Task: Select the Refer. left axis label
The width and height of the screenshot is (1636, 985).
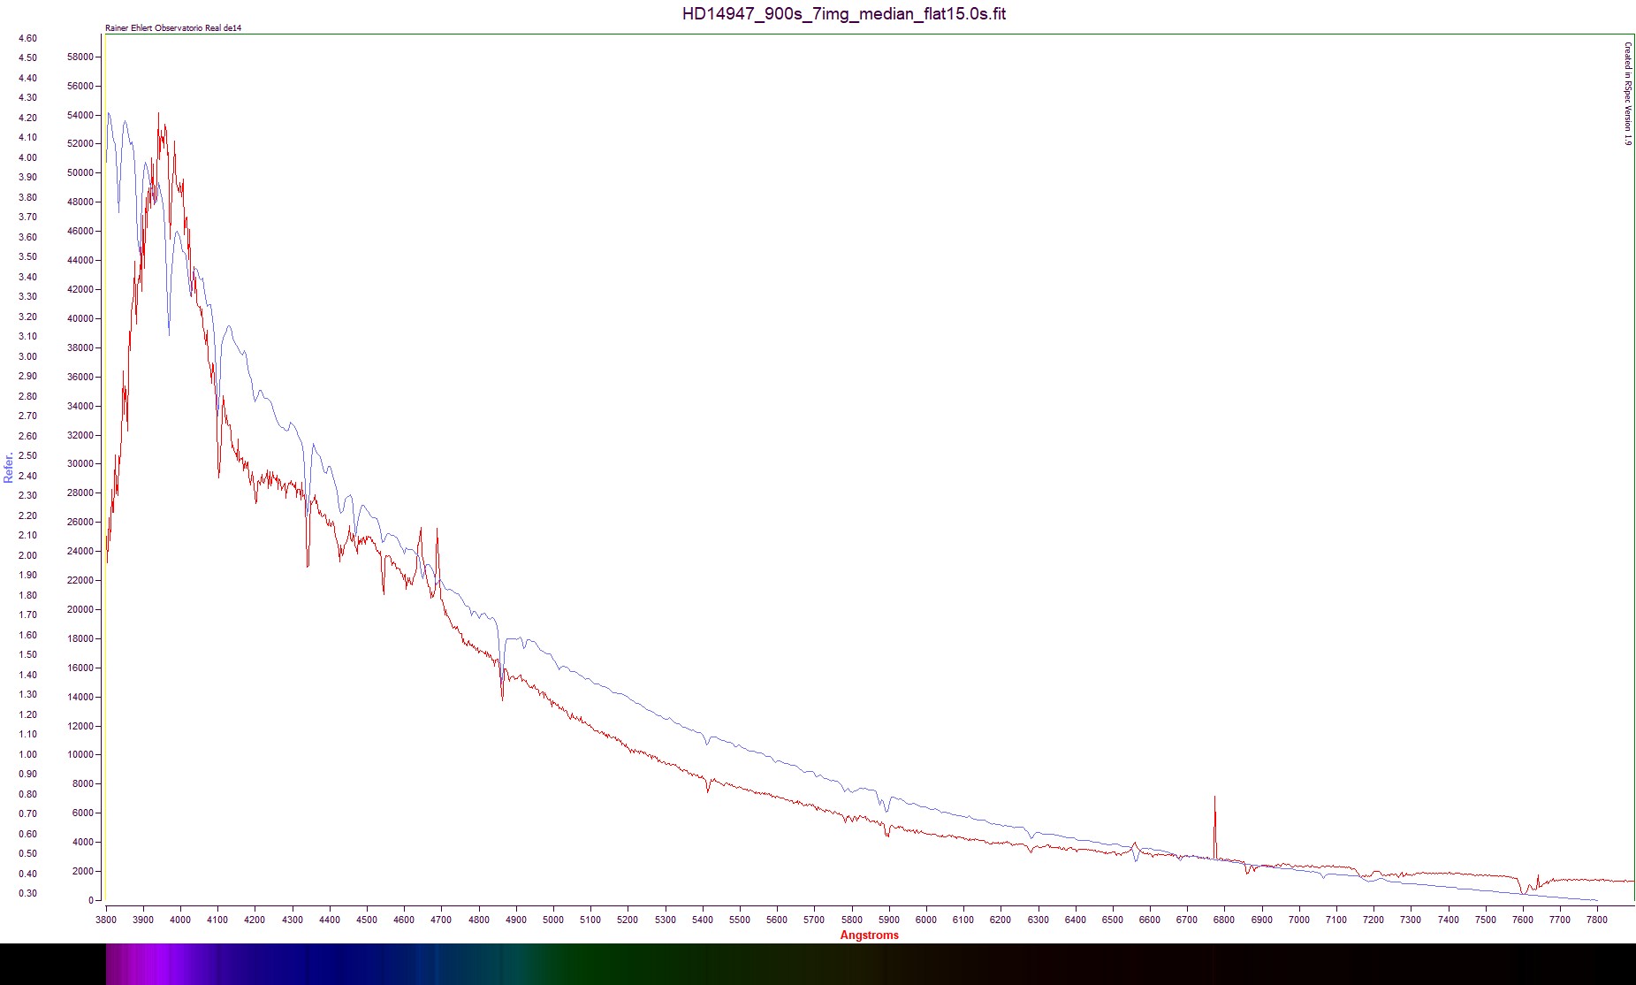Action: (9, 468)
